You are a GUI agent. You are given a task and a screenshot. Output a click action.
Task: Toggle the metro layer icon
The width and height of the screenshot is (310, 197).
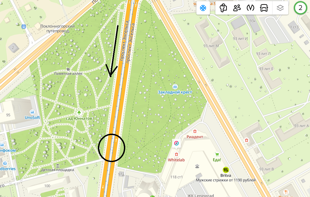coord(250,8)
